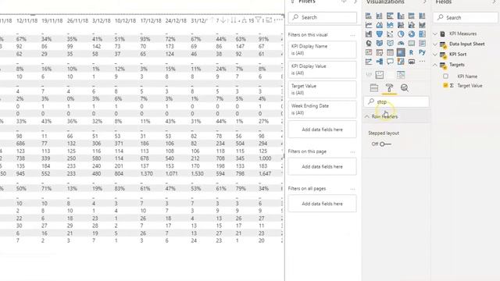
Task: Open options for Filters on this visual
Action: [x=352, y=35]
